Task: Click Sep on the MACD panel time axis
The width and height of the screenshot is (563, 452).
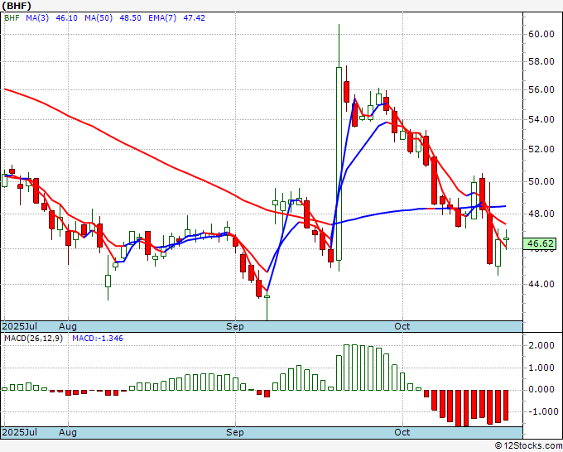Action: click(x=235, y=432)
